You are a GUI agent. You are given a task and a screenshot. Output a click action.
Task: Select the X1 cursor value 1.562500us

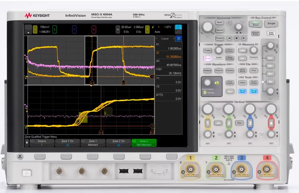pyautogui.click(x=174, y=49)
